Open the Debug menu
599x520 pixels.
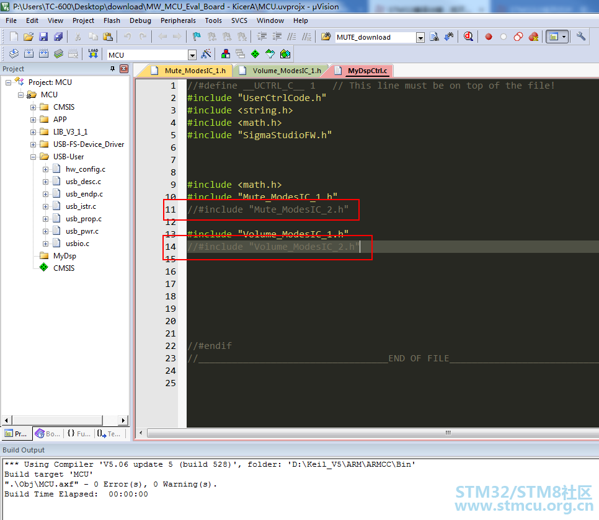tap(140, 20)
